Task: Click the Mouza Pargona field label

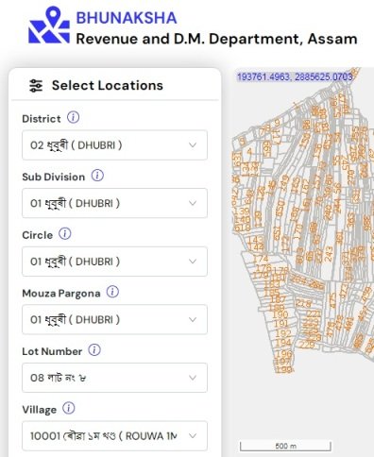Action: (x=61, y=294)
